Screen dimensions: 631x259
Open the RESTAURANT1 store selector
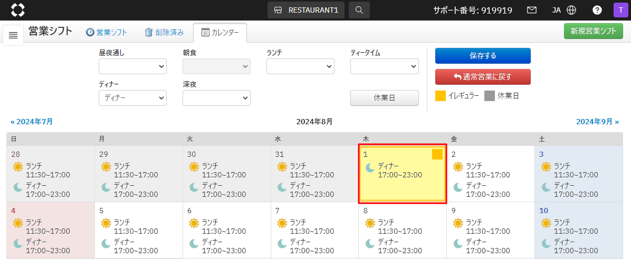point(306,10)
